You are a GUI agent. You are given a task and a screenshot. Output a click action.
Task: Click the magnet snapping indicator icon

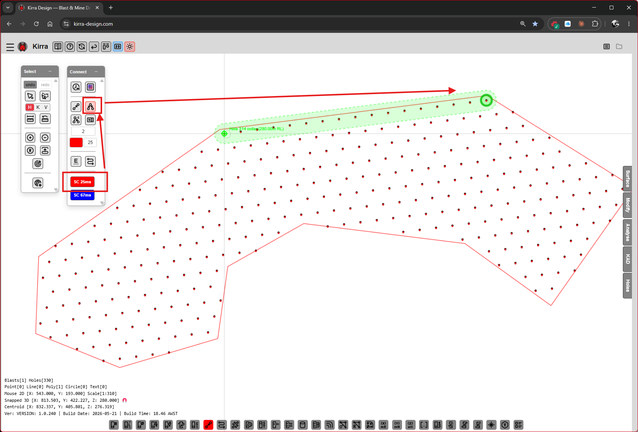pyautogui.click(x=124, y=400)
